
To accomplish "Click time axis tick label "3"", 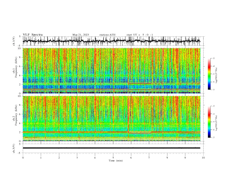I will (x=77, y=158).
